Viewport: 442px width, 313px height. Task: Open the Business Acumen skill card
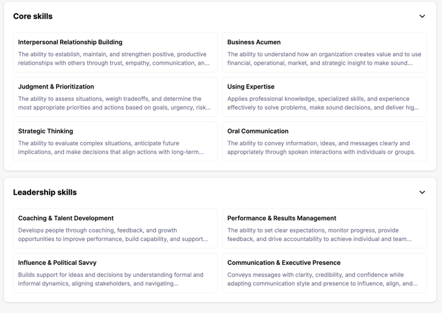tap(325, 52)
